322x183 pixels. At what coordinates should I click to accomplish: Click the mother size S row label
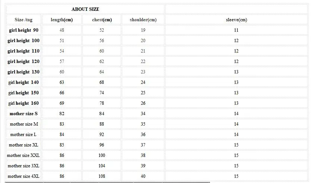[x=23, y=114]
